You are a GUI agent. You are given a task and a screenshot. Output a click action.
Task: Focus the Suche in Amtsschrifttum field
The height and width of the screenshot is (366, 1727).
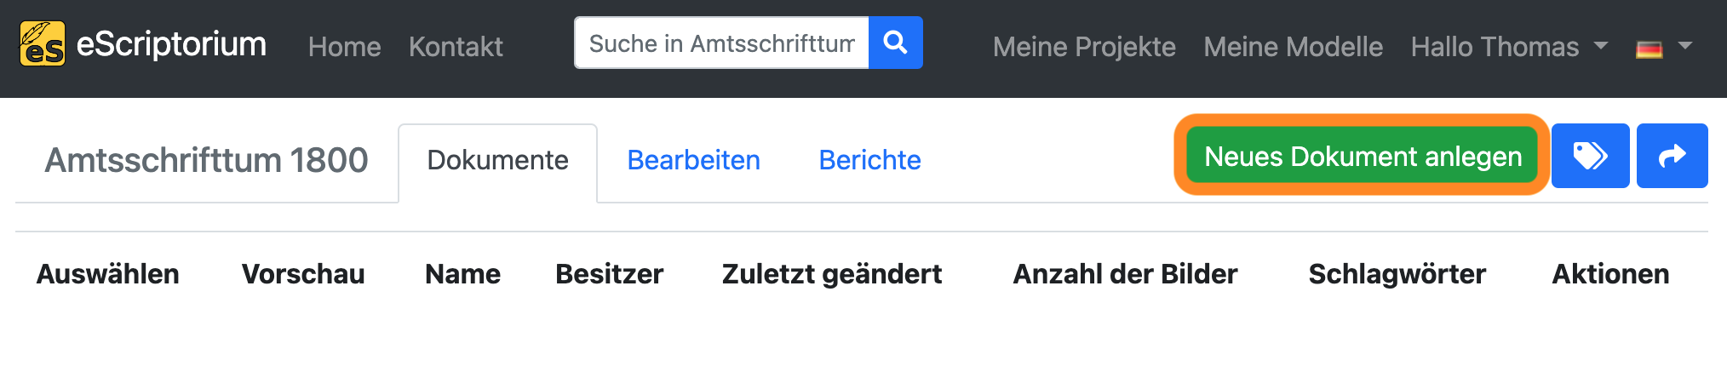click(721, 43)
